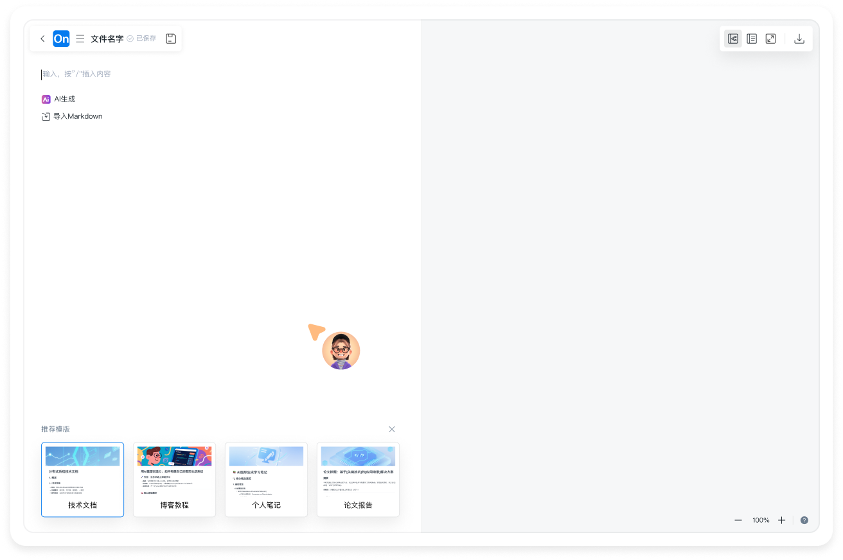843x560 pixels.
Task: Click the back arrow in the header
Action: [x=42, y=39]
